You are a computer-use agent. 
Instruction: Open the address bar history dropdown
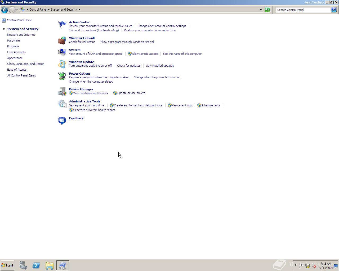point(261,10)
